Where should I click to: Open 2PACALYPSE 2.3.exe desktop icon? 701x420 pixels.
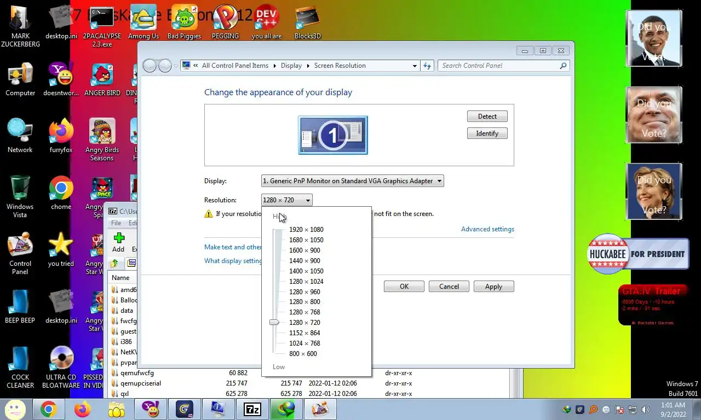click(x=102, y=26)
